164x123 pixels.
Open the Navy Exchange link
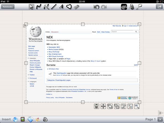[x=54, y=52]
